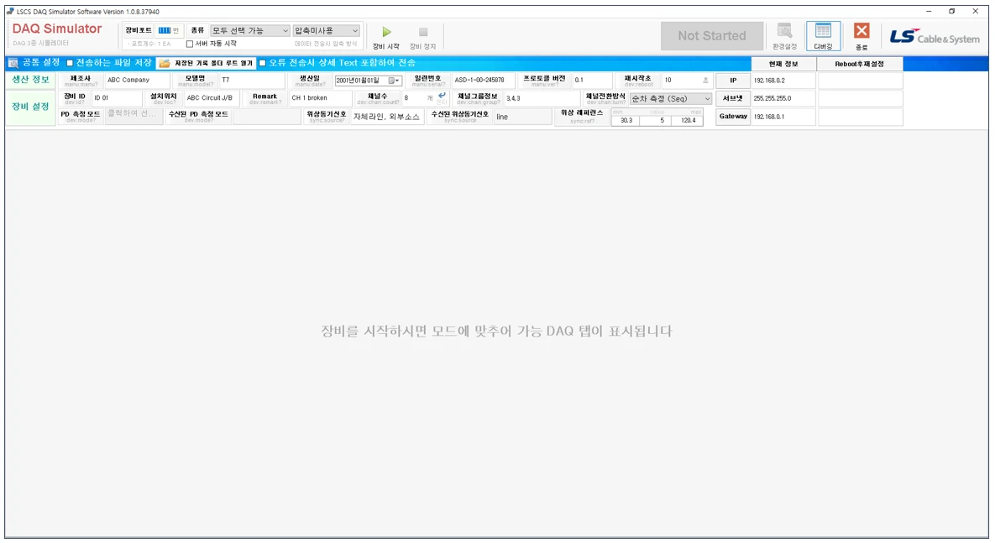This screenshot has width=995, height=543.
Task: Click the 포트개수: 1 EA text
Action: (150, 44)
